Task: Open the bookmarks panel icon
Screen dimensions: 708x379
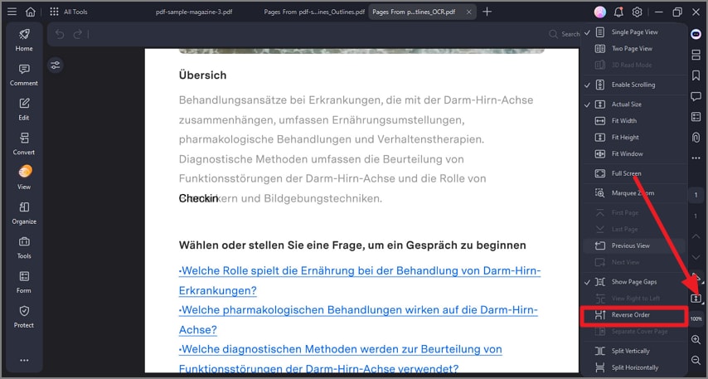Action: [x=696, y=75]
